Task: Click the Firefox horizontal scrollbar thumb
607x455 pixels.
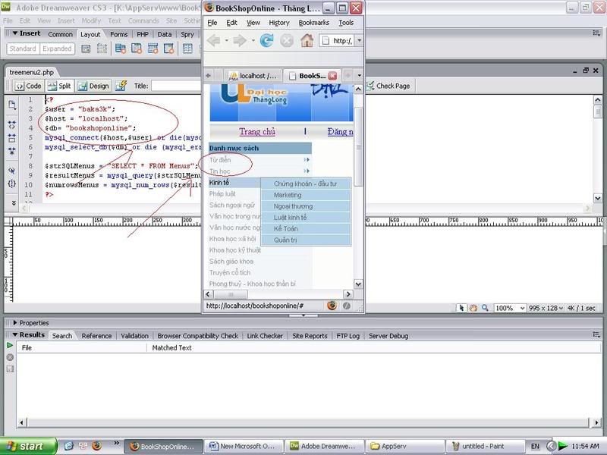Action: 231,294
